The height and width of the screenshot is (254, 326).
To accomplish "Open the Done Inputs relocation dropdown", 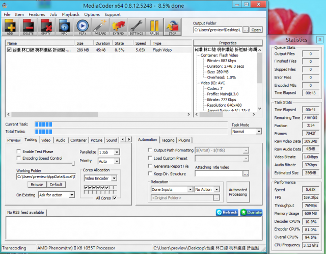I will (172, 189).
